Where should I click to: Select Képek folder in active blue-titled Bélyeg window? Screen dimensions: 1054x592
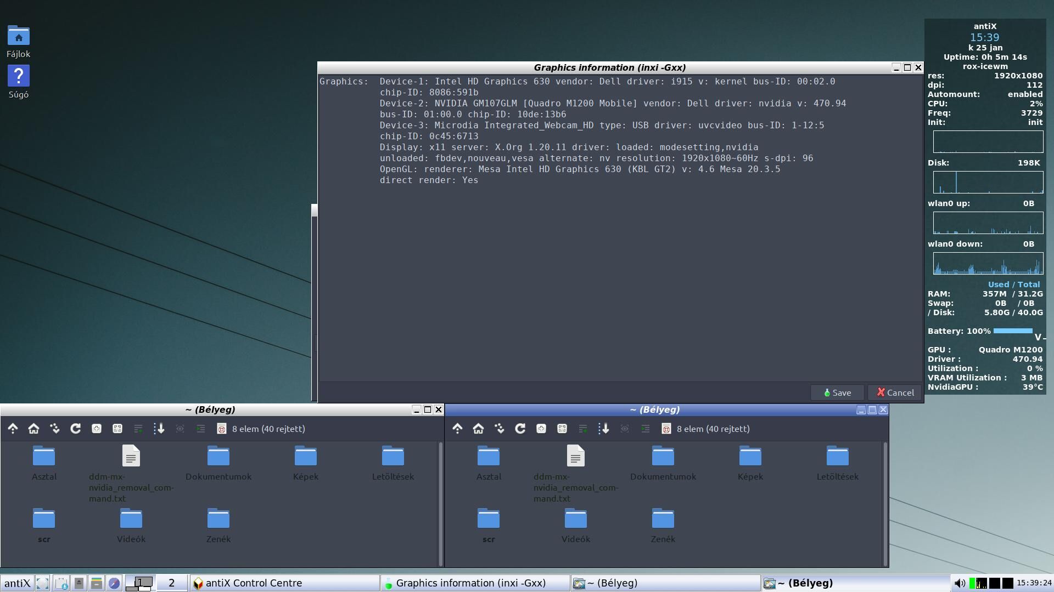pyautogui.click(x=750, y=463)
